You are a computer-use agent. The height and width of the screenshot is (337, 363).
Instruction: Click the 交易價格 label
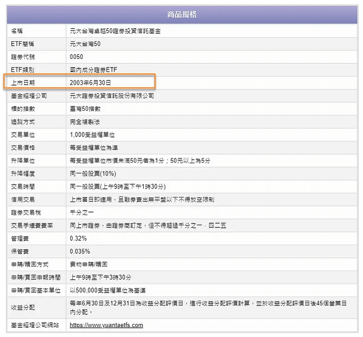point(23,148)
